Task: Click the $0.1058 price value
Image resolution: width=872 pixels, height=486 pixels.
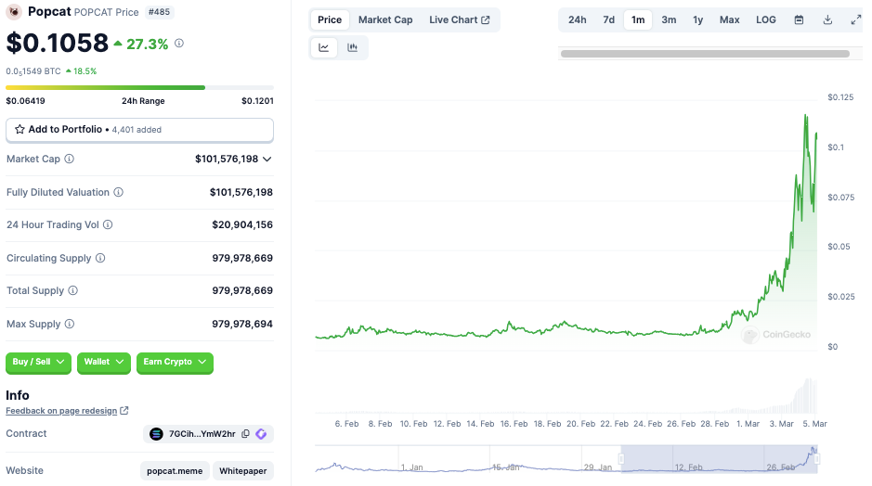Action: point(58,44)
